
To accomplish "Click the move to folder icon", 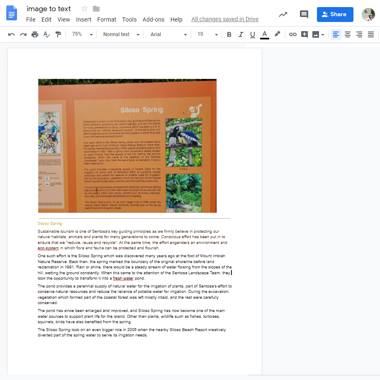I will tap(96, 9).
